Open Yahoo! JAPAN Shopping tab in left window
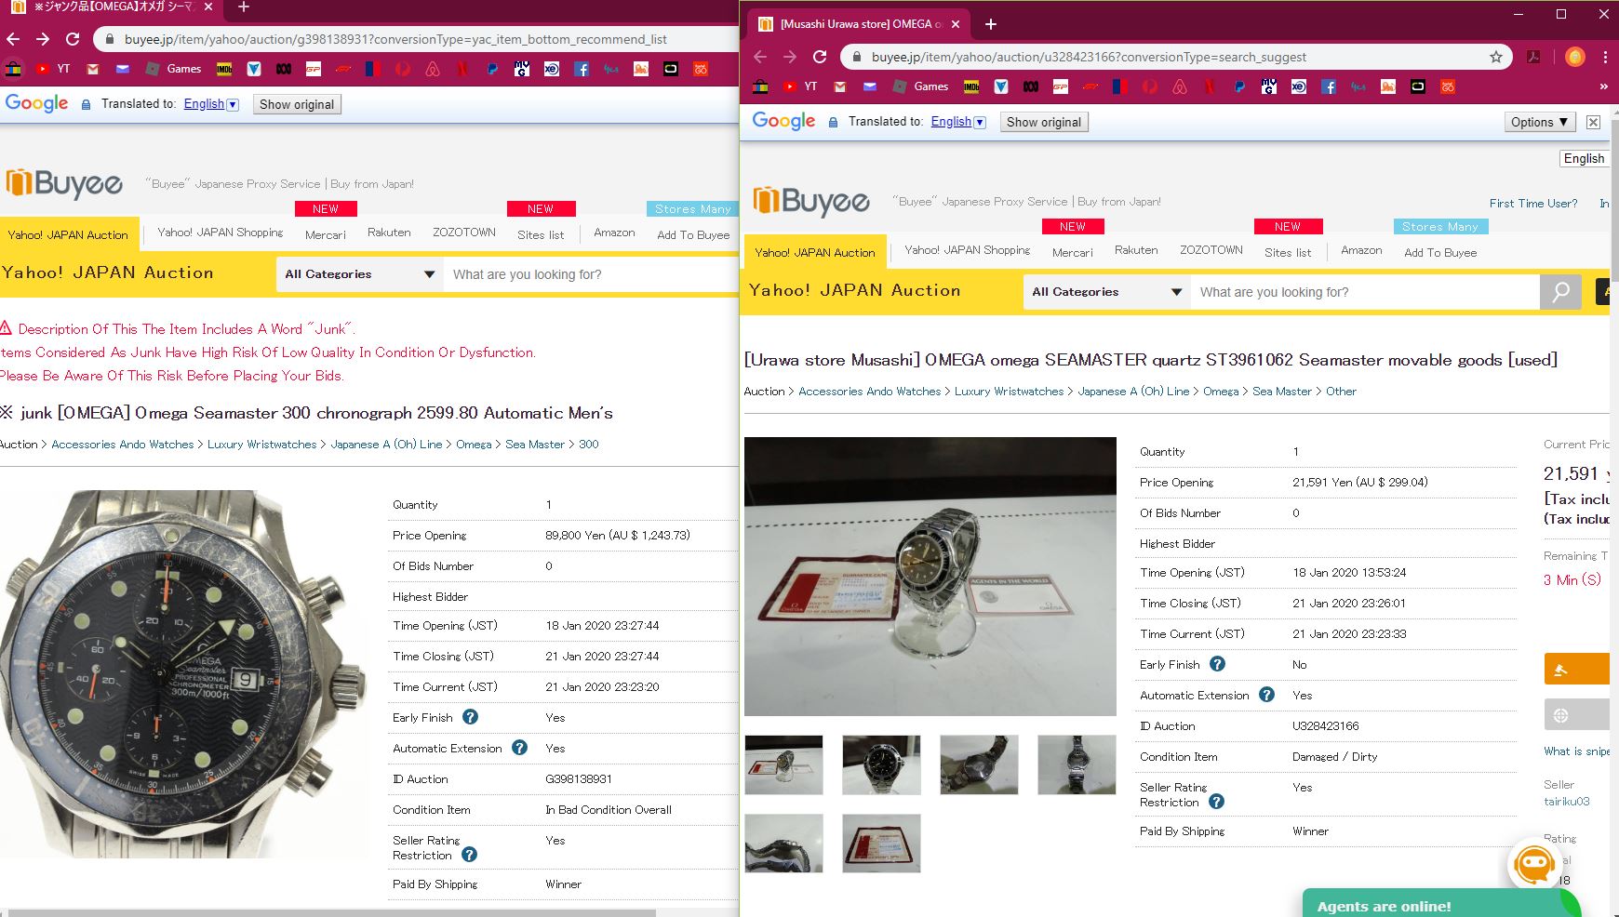1619x917 pixels. tap(221, 233)
